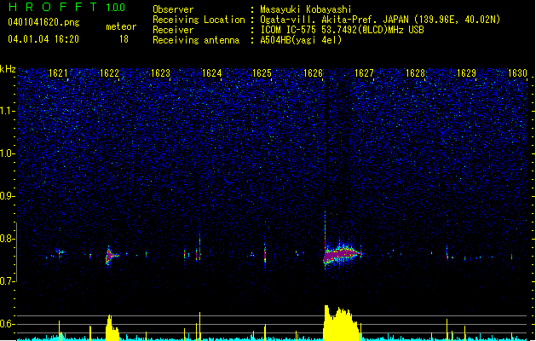Viewport: 536px width, 341px height.
Task: Click ICOM IC-575 53.7492 MHz USB value
Action: coord(342,30)
